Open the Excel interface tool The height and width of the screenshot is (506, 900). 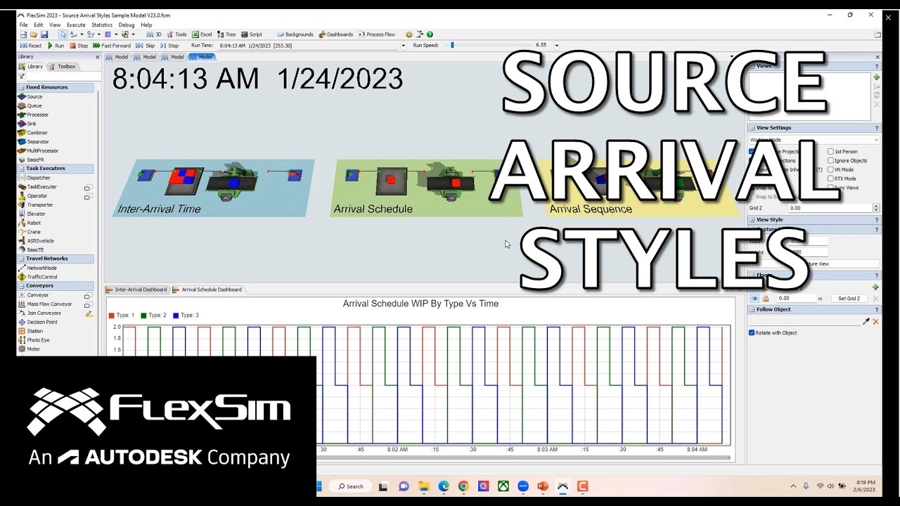coord(202,34)
